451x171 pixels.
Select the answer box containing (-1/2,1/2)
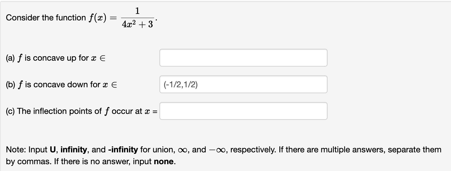243,84
